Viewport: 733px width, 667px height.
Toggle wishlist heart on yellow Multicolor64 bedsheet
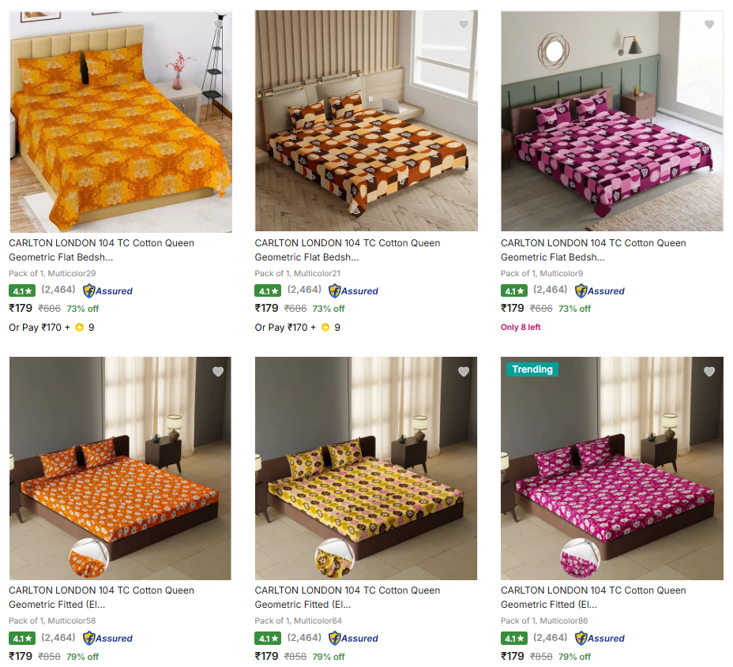click(464, 372)
